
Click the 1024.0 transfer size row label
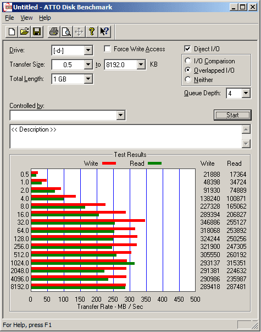(x=20, y=263)
